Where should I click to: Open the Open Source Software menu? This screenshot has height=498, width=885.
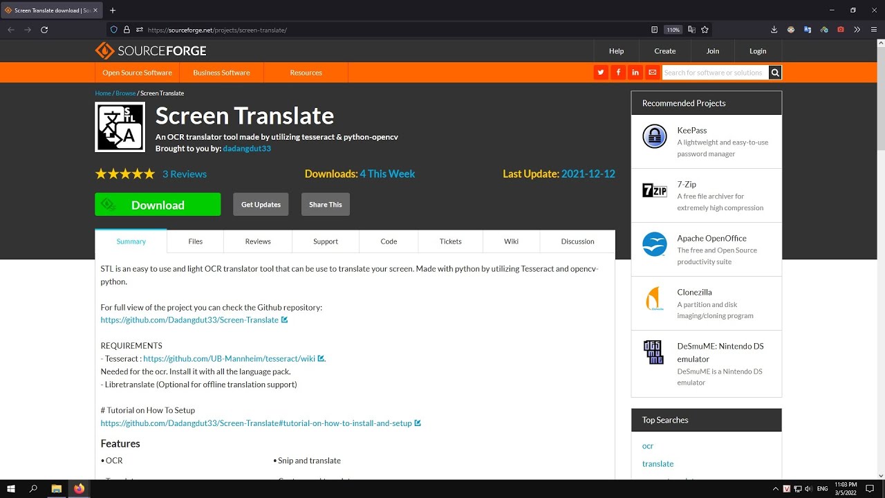tap(137, 73)
